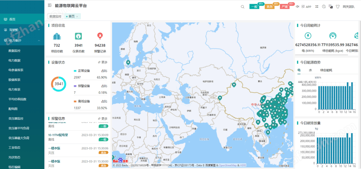Select the 水 energy trend tab
Viewport: 361px width, 169px height.
310,70
